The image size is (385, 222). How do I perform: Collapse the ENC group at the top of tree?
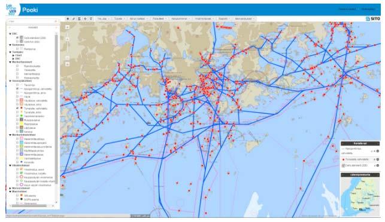point(10,33)
